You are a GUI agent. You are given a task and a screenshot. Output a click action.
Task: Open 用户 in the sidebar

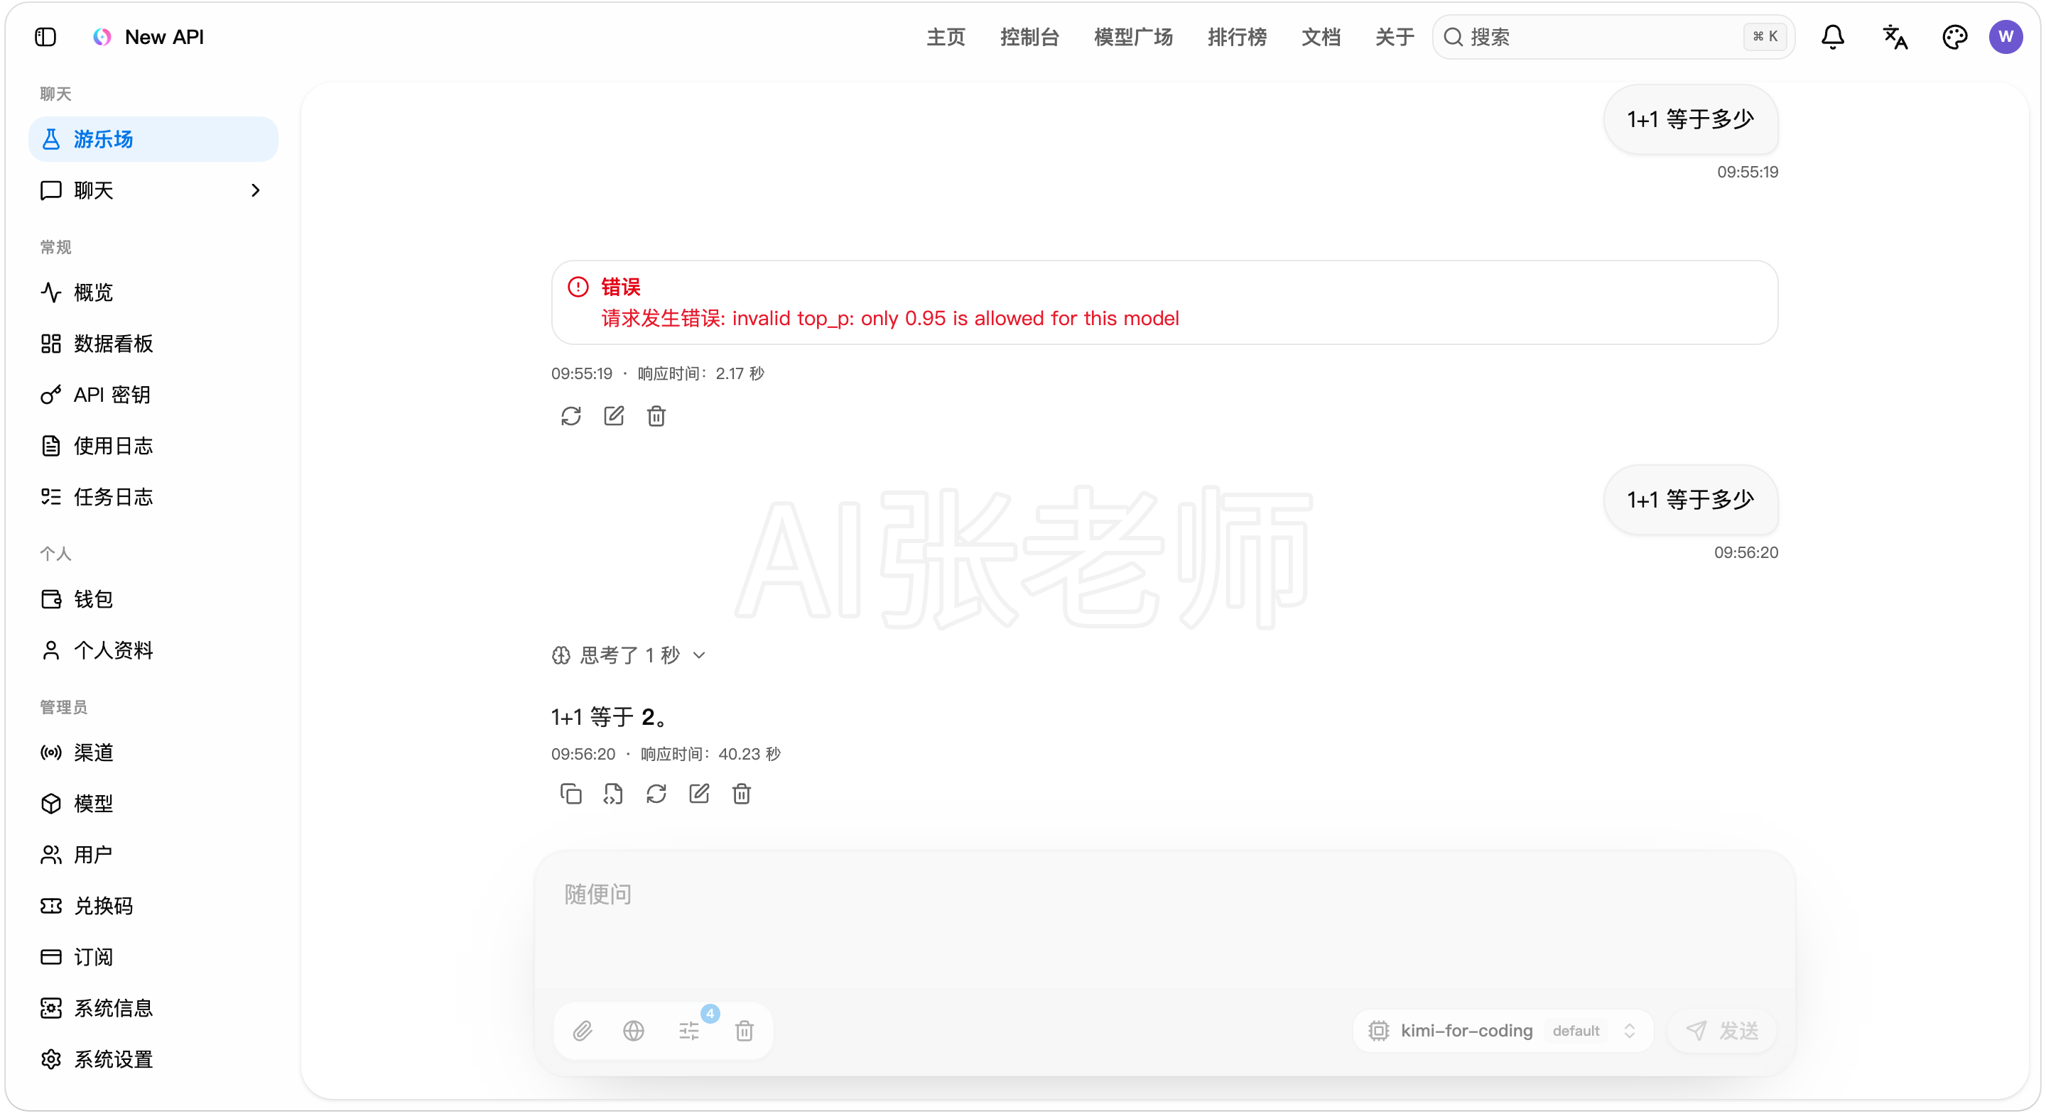(x=153, y=855)
